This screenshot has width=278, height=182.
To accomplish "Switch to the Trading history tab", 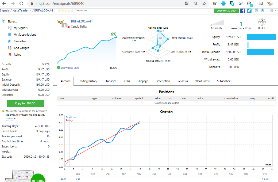I will tap(88, 81).
